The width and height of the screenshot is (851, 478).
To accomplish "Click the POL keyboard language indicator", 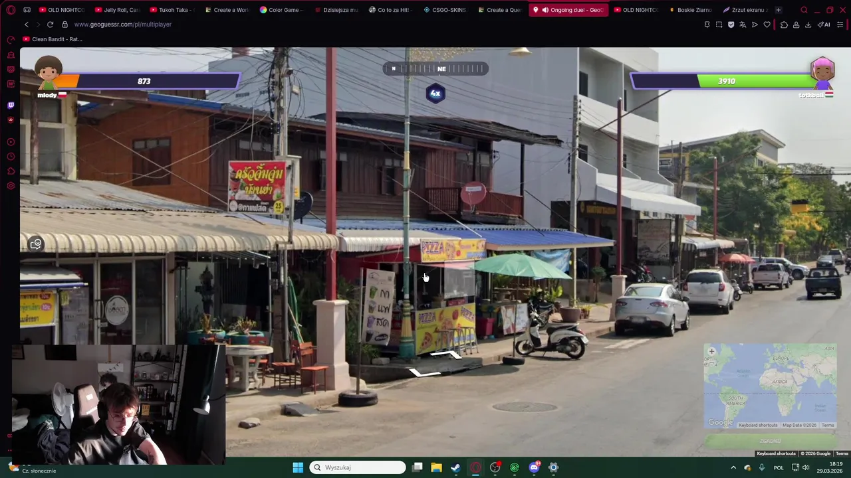I will click(779, 467).
